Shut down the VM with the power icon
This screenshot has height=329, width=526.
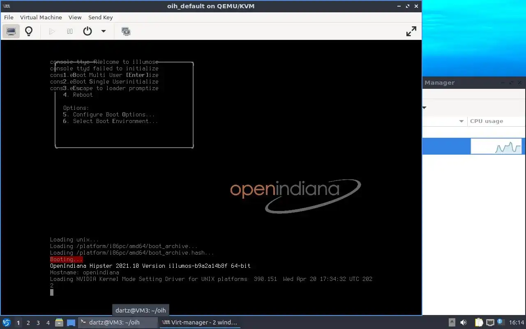[88, 31]
